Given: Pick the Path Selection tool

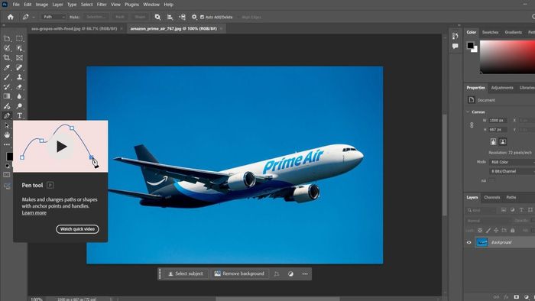Looking at the screenshot, I should (x=7, y=125).
